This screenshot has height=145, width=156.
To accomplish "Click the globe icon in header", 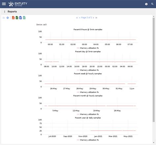I will click(146, 4).
